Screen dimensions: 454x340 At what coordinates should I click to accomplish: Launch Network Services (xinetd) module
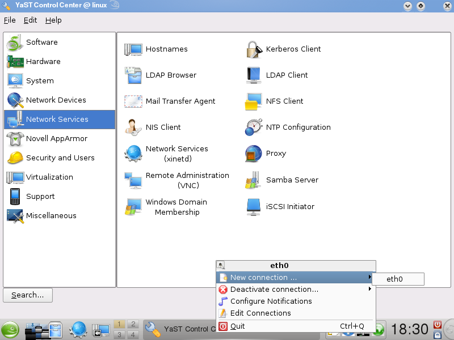(x=166, y=154)
